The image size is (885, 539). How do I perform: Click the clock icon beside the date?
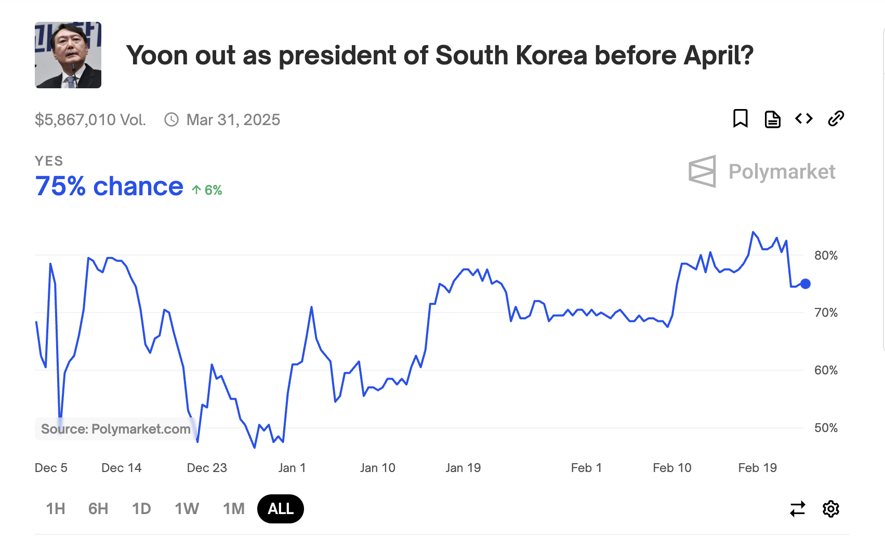click(x=171, y=119)
